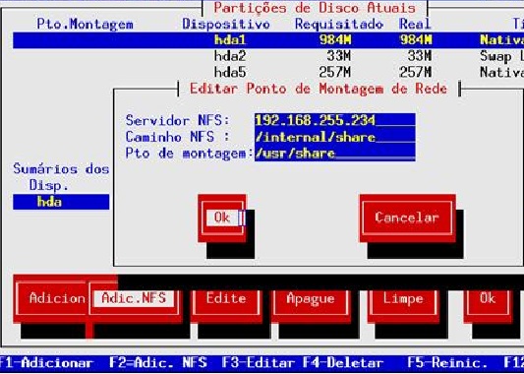The height and width of the screenshot is (374, 524).
Task: Click F5-Reinic. in the shortcut bar
Action: [x=447, y=363]
